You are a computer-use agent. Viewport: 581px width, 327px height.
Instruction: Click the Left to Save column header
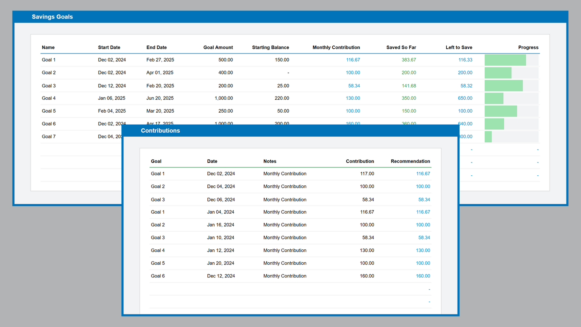(x=459, y=47)
